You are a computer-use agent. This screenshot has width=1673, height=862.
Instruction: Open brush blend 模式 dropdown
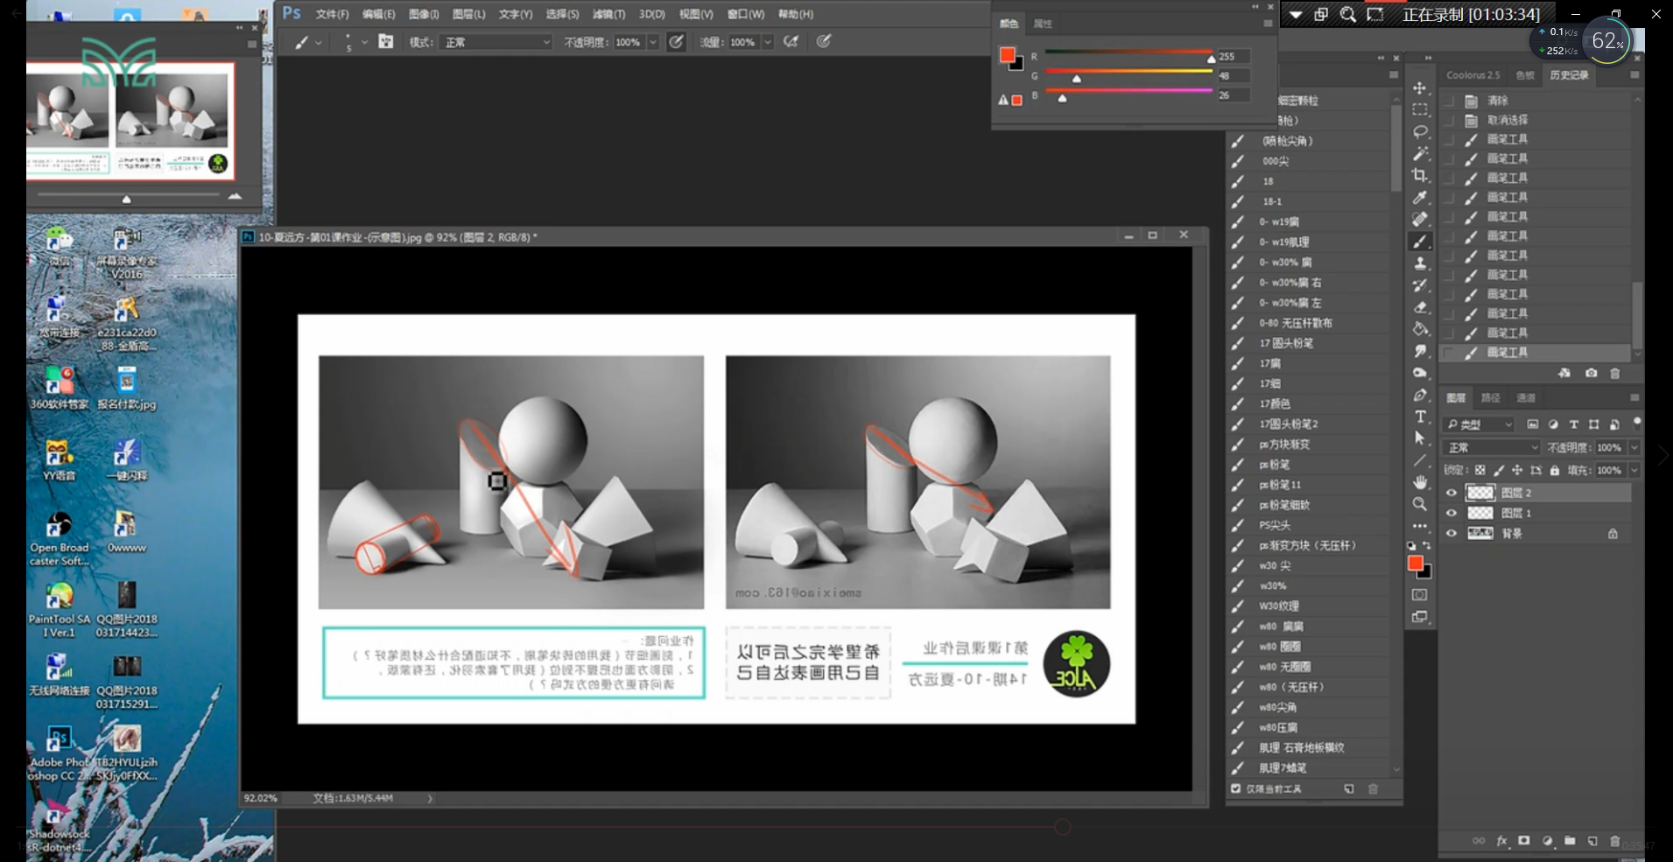[497, 42]
